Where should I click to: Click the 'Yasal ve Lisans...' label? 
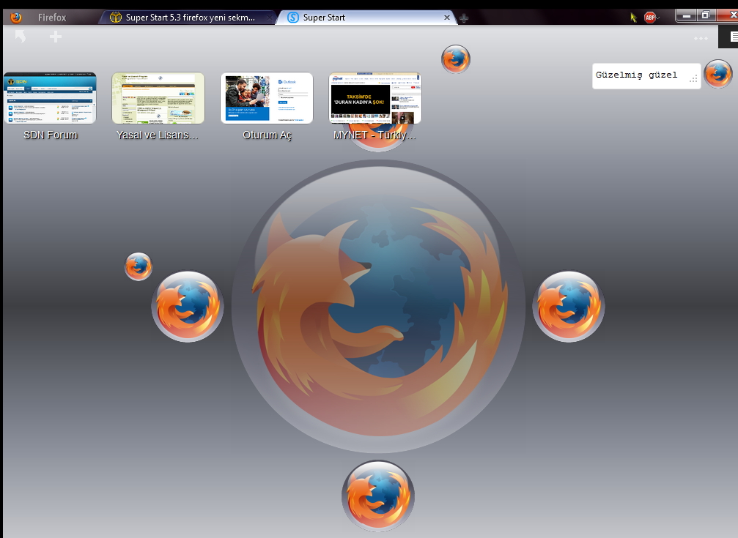(x=158, y=135)
